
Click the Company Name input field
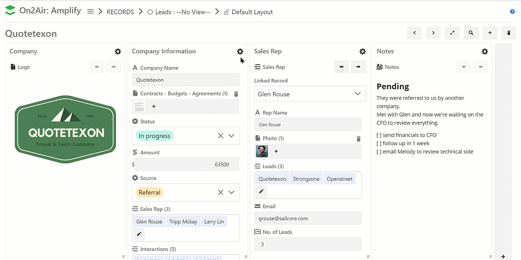(185, 80)
